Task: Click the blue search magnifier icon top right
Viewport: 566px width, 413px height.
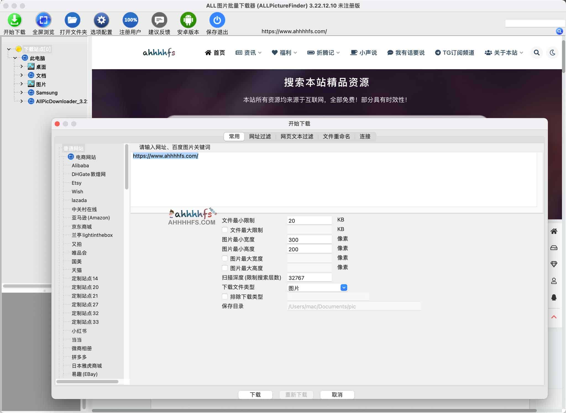Action: point(560,31)
